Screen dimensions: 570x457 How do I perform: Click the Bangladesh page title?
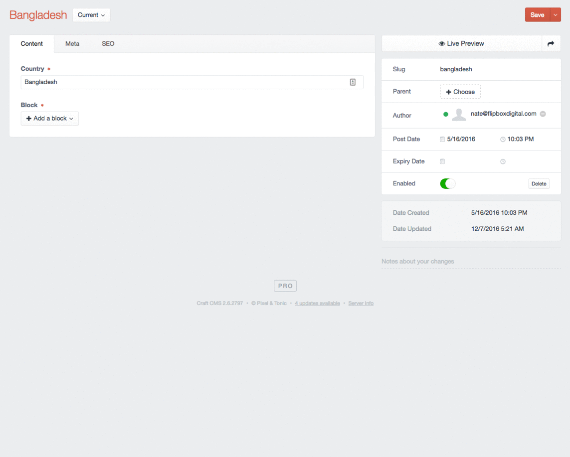[x=38, y=15]
